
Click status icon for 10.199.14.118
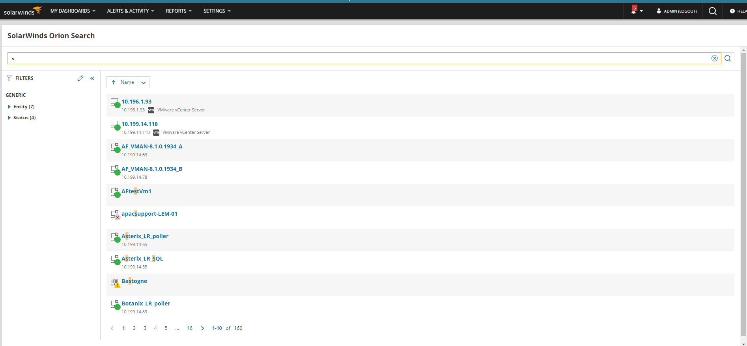(x=115, y=126)
